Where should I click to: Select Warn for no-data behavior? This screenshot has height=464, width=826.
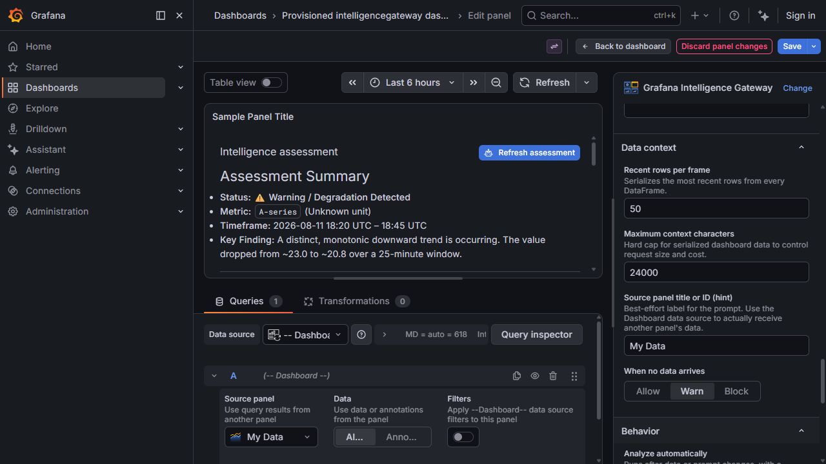[692, 391]
